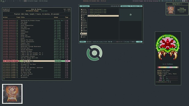Click the Track Title column header

(21, 17)
